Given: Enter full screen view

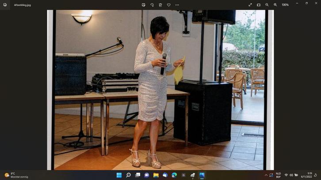Looking at the screenshot, I should point(250,5).
